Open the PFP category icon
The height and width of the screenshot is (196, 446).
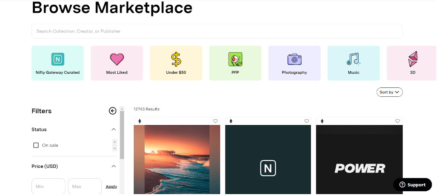[235, 59]
